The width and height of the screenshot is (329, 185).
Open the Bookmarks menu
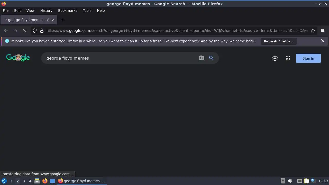pos(68,11)
